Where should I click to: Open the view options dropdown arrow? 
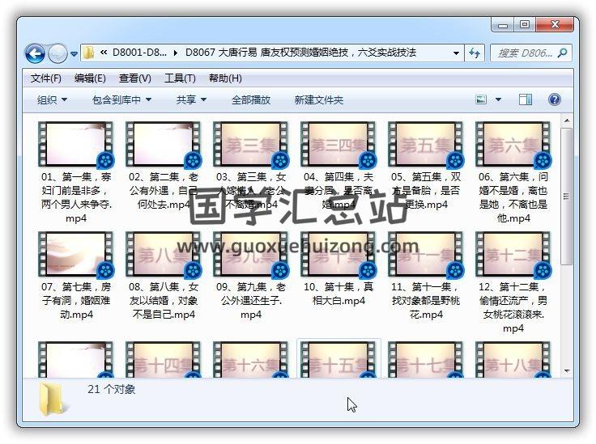[498, 99]
